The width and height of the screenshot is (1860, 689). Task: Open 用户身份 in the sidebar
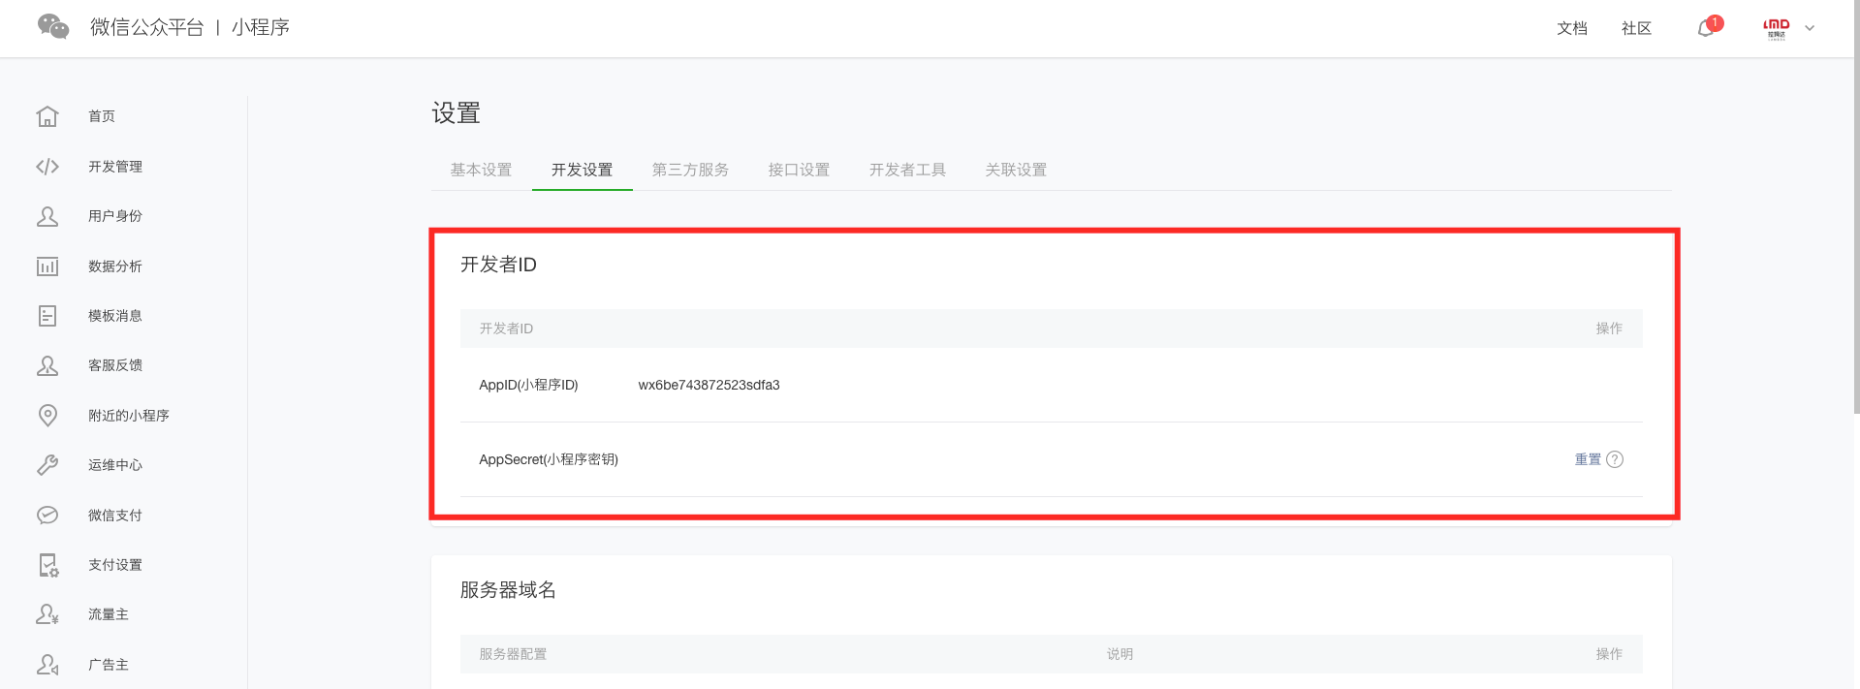click(x=115, y=216)
